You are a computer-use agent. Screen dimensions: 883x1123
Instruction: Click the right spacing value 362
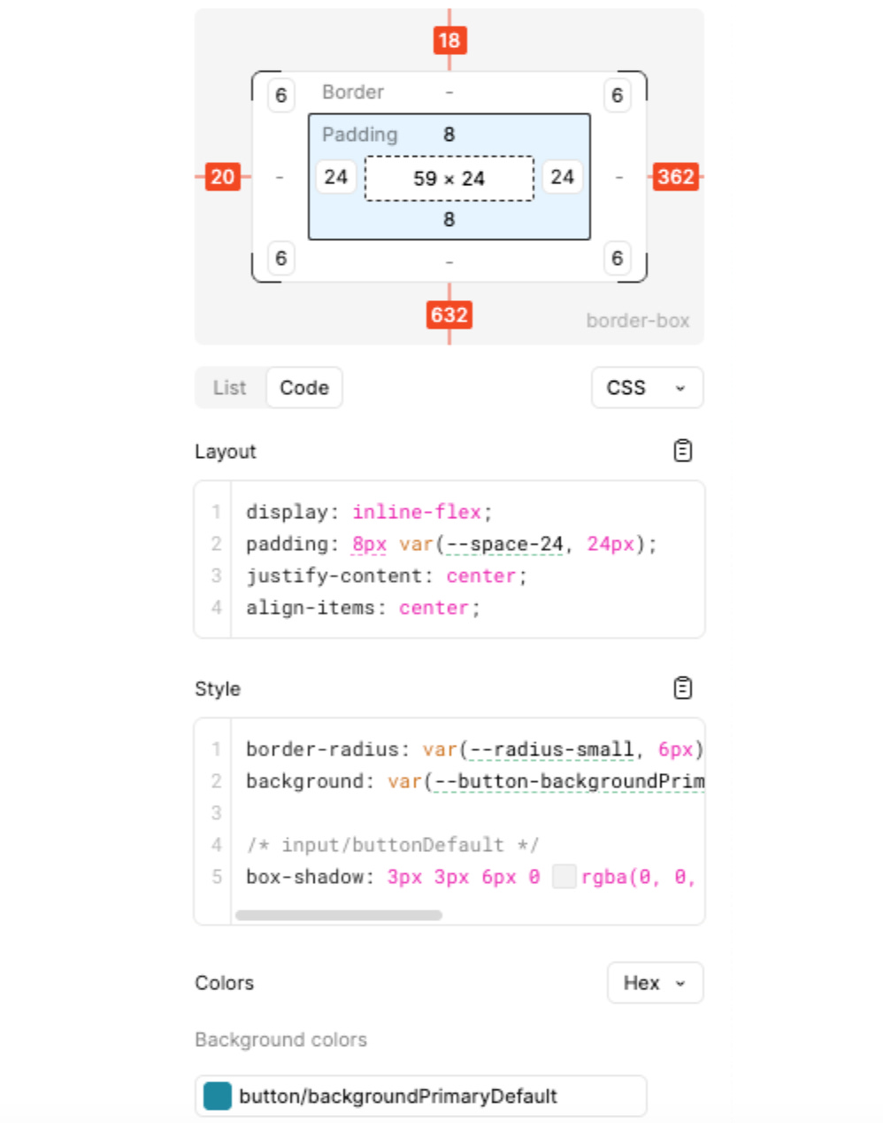[676, 177]
